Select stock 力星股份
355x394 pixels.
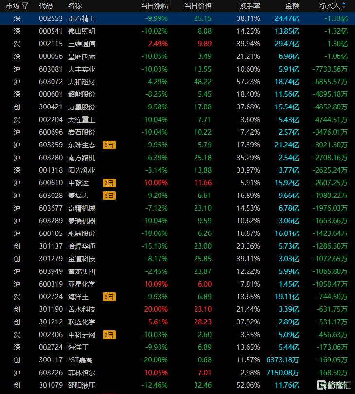[x=82, y=107]
